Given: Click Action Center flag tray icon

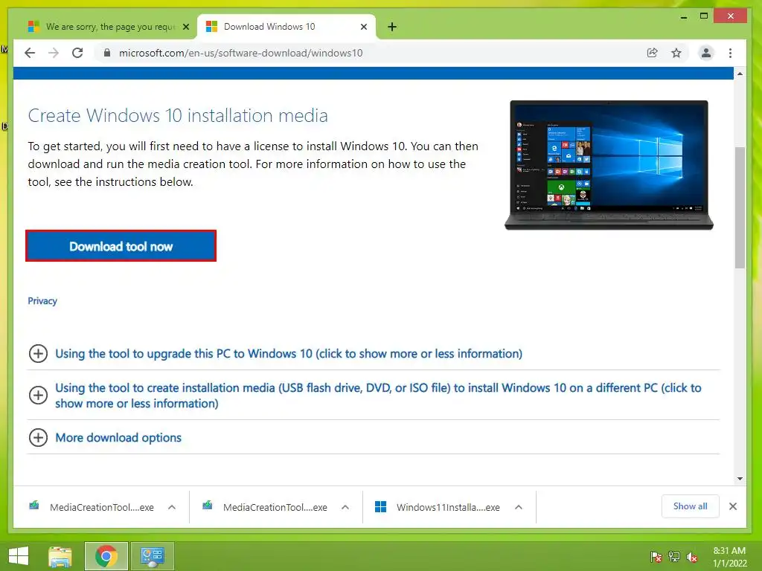Looking at the screenshot, I should (656, 557).
